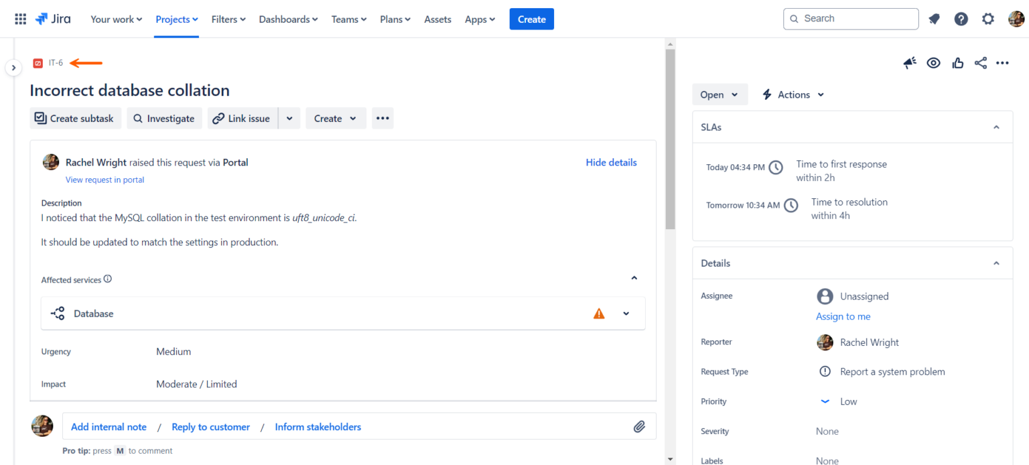This screenshot has width=1029, height=465.
Task: Start watching this issue via the eye icon
Action: coord(933,62)
